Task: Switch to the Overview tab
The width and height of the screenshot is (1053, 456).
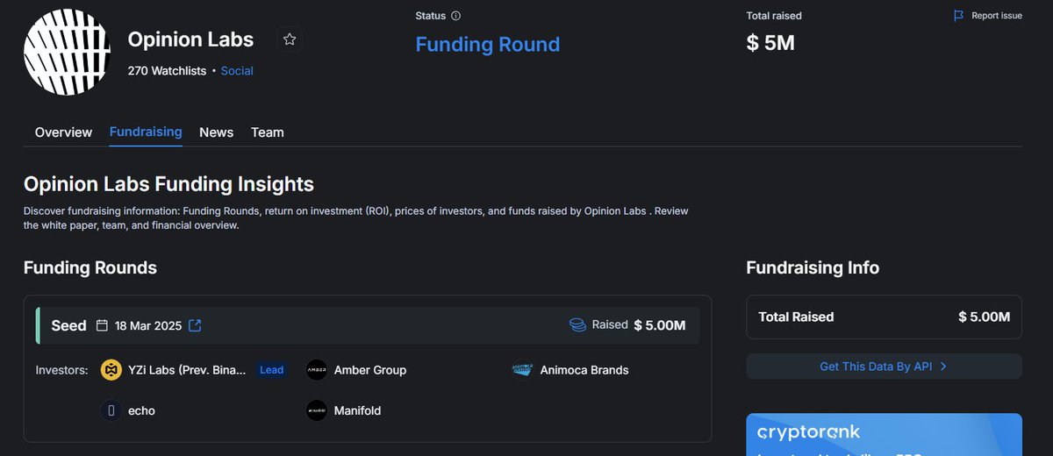Action: [63, 132]
